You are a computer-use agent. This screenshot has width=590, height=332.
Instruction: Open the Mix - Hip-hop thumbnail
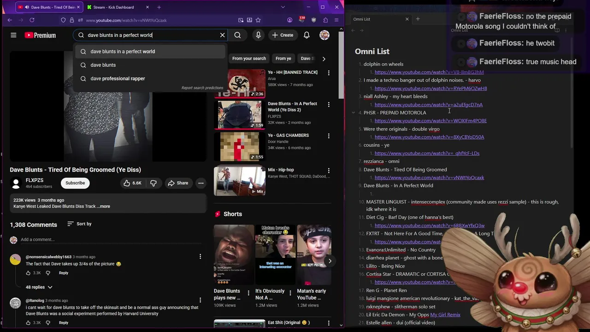(x=240, y=181)
